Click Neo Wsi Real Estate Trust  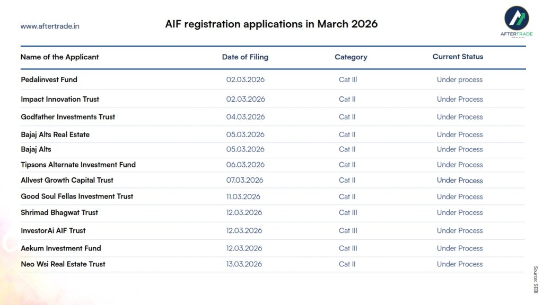63,264
